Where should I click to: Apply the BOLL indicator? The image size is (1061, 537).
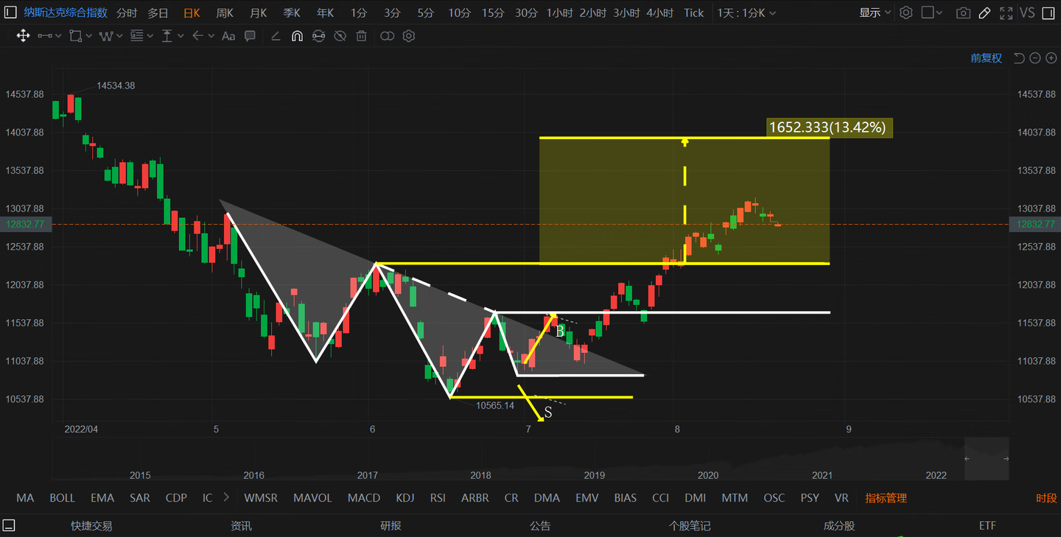coord(63,498)
